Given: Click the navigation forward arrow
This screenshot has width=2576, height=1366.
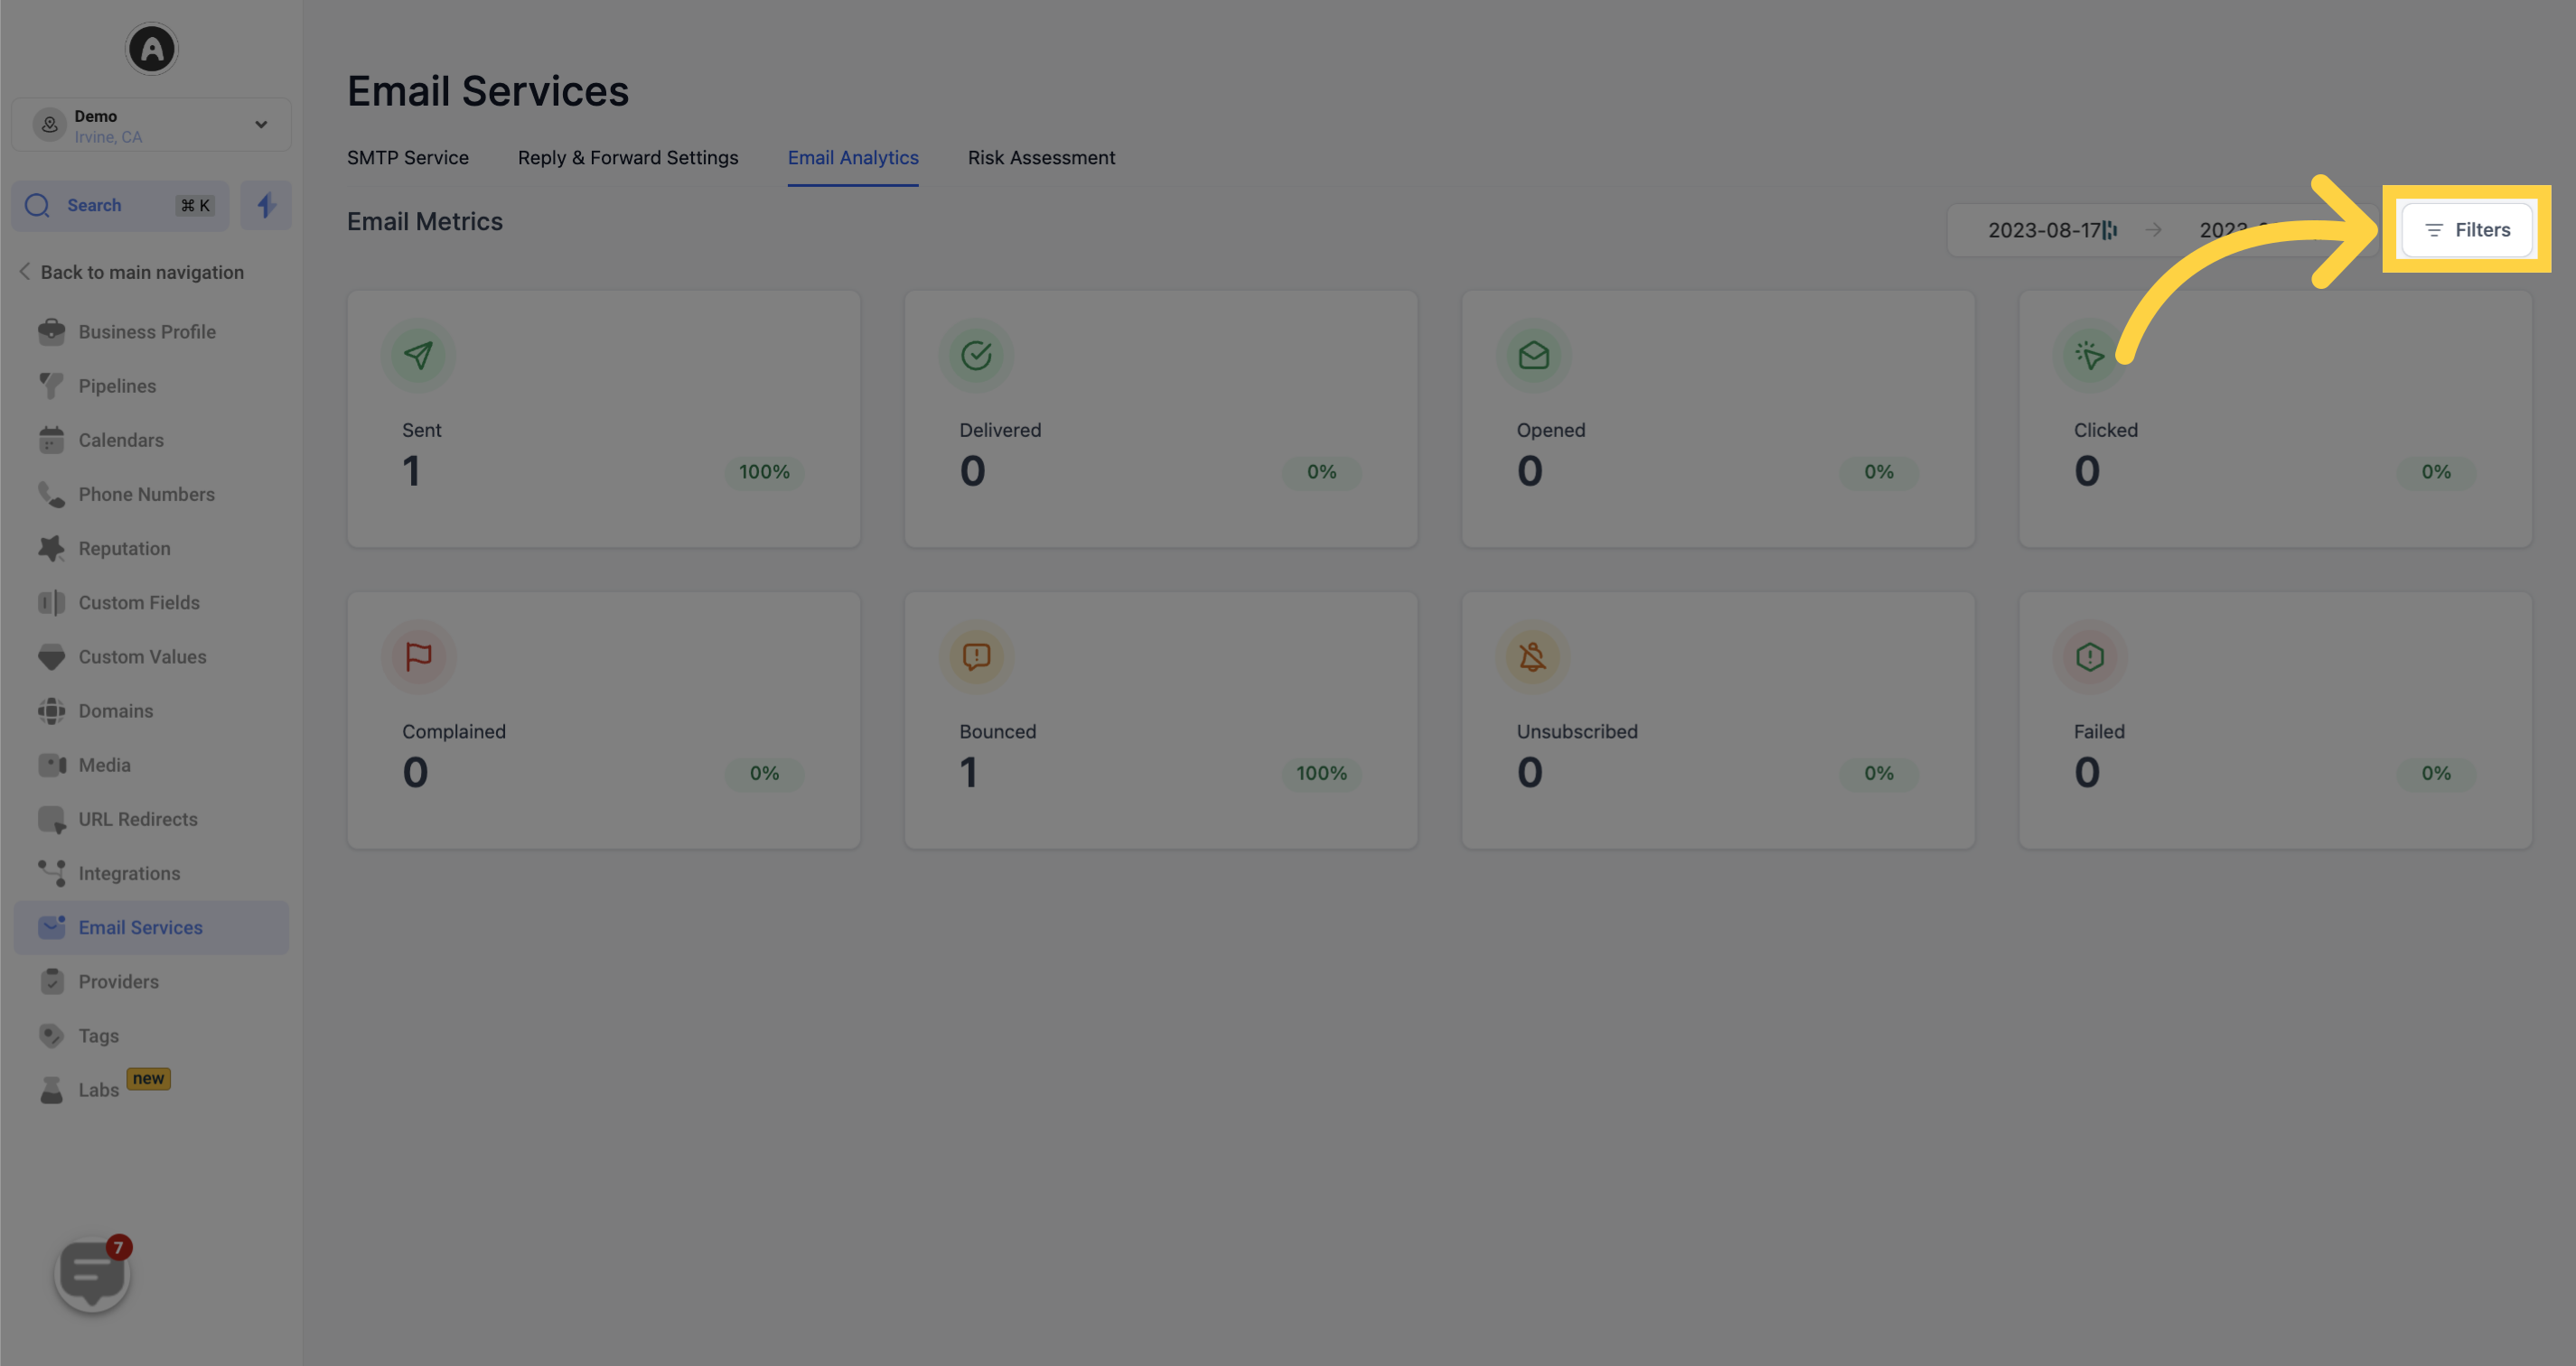Looking at the screenshot, I should pos(2153,228).
